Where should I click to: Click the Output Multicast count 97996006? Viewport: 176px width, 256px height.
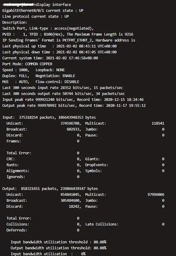click(156, 195)
